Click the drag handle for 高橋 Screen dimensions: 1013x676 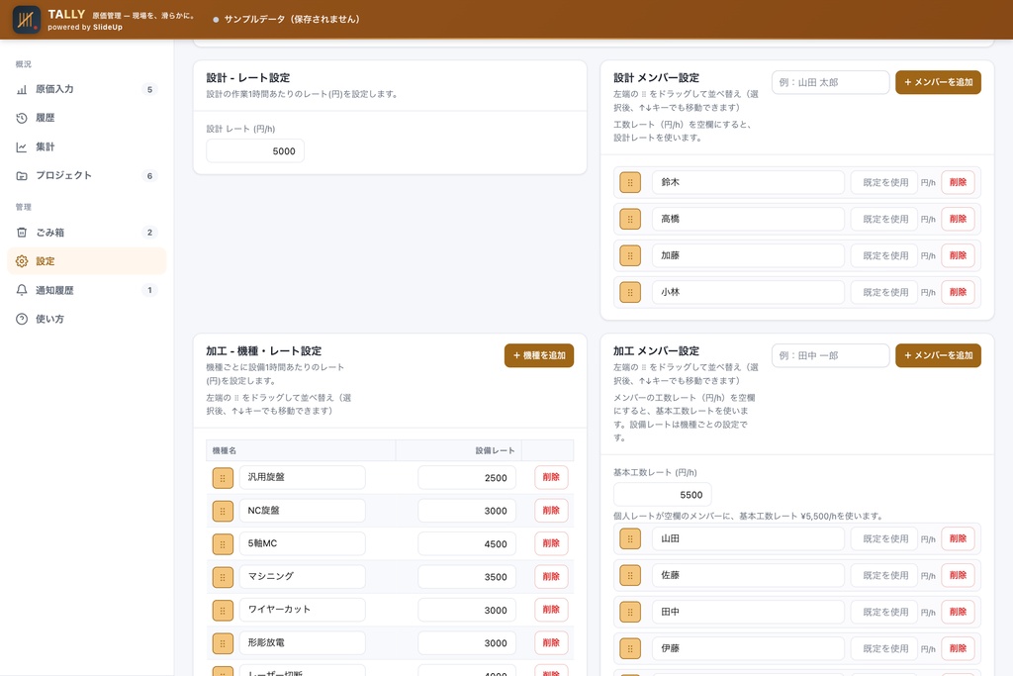click(630, 219)
